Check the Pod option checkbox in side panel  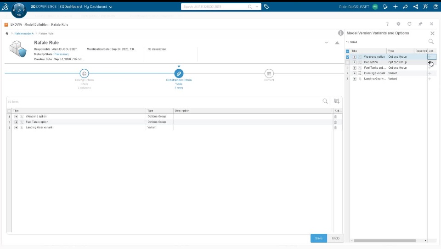pyautogui.click(x=348, y=62)
